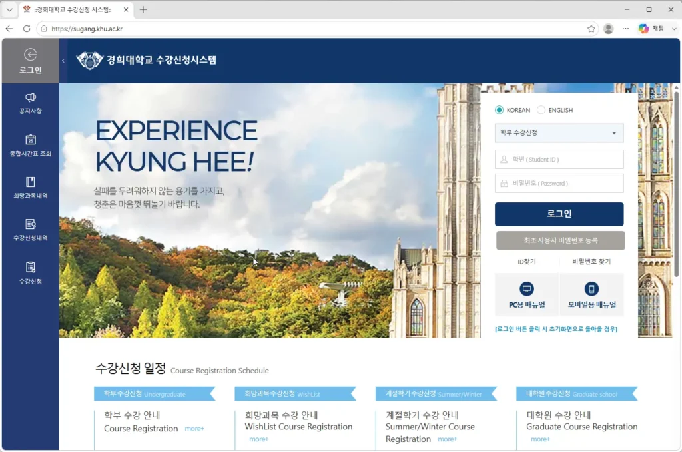This screenshot has height=452, width=682.
Task: Open the 비밀번호 찾기 link
Action: pos(591,262)
